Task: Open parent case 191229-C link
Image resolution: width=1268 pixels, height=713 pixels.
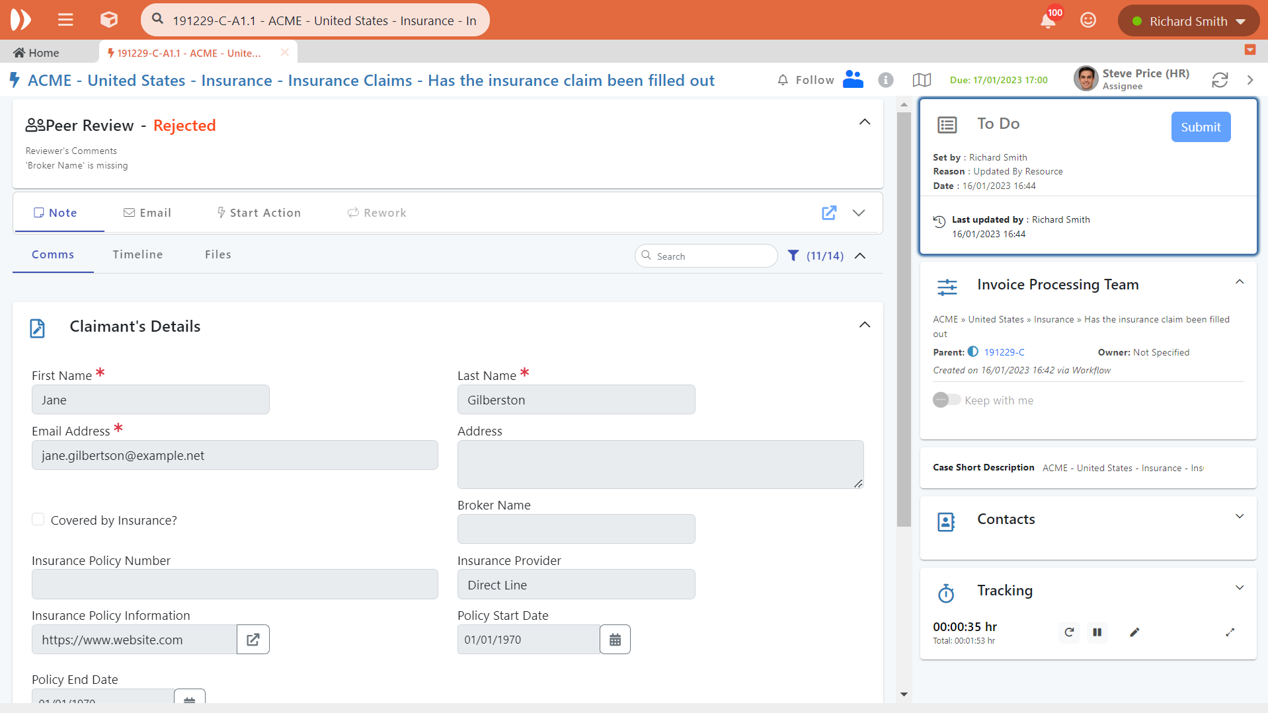Action: click(1004, 352)
